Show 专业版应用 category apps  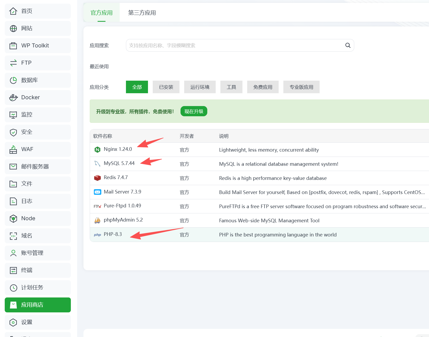click(x=301, y=87)
